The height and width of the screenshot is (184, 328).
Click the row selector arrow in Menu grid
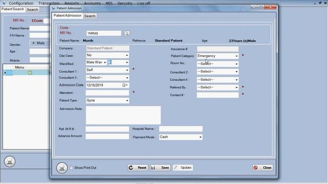(5, 73)
